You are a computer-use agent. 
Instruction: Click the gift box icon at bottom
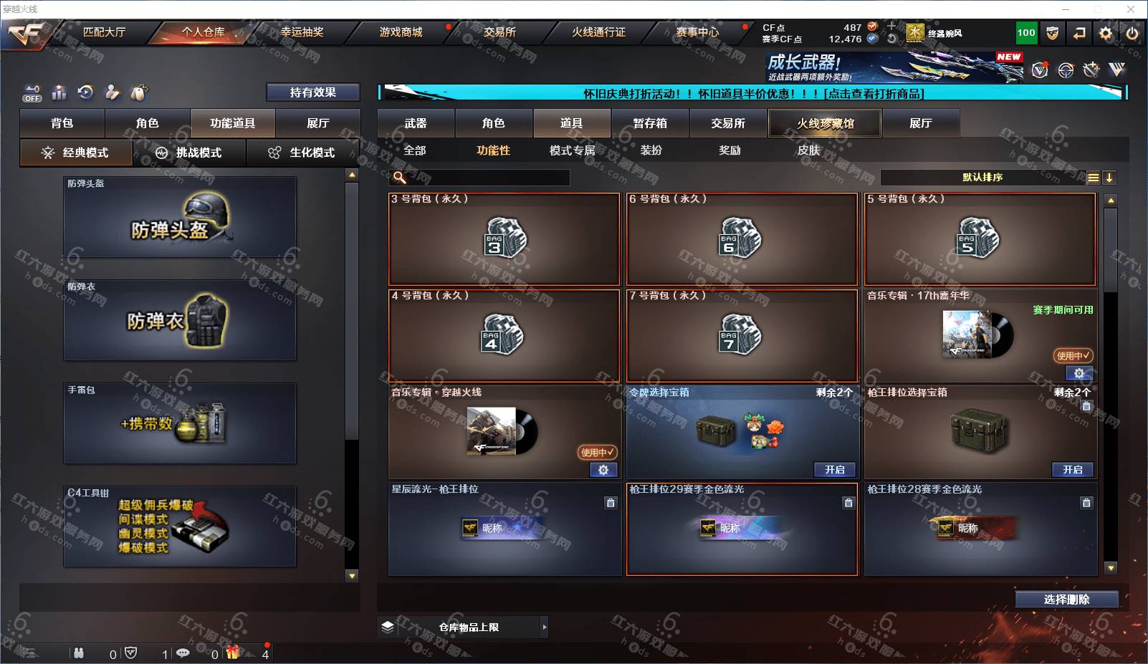click(x=233, y=652)
